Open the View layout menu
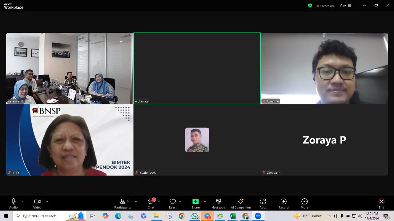The height and width of the screenshot is (221, 394). tap(345, 6)
